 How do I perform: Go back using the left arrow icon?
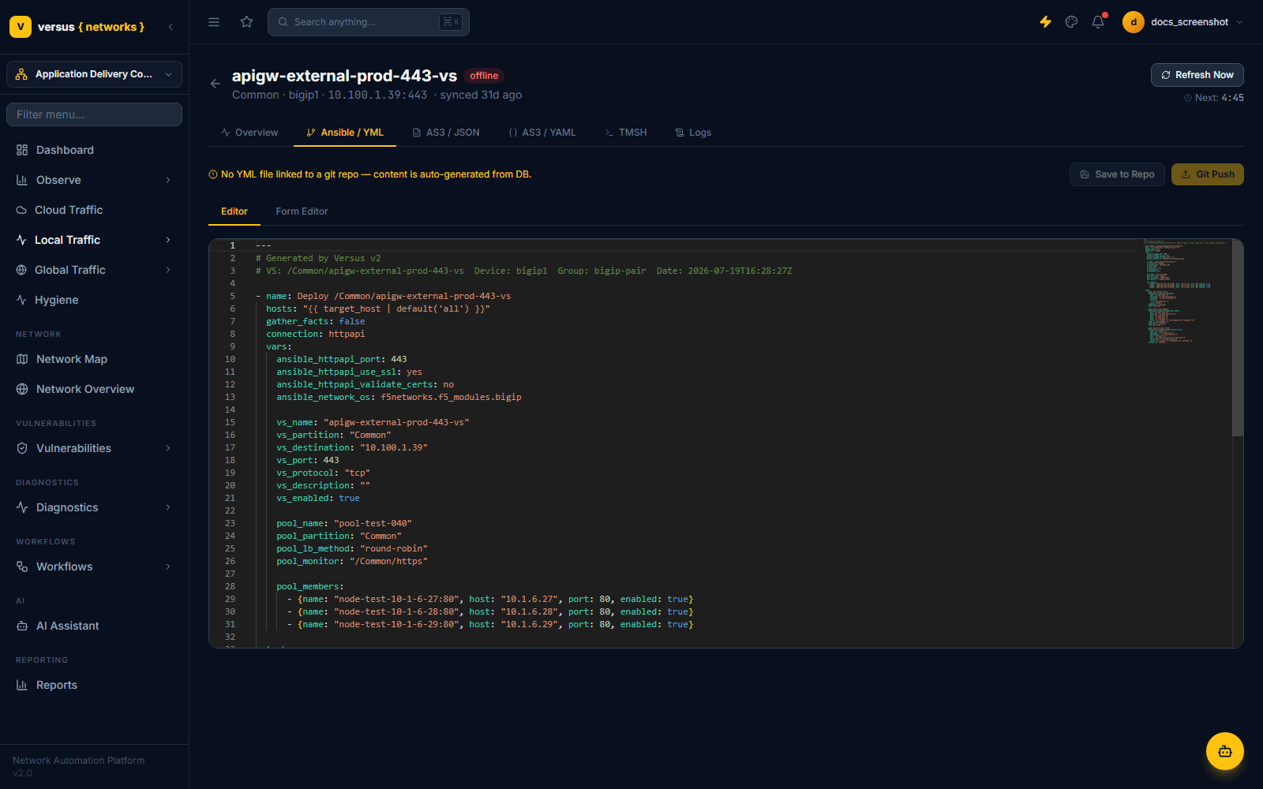click(215, 84)
